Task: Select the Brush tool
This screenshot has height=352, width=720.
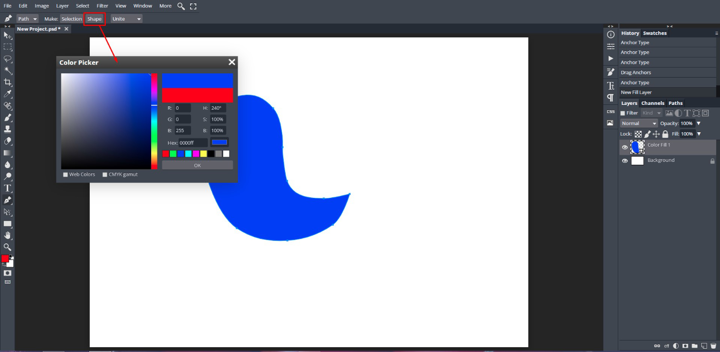Action: [8, 117]
